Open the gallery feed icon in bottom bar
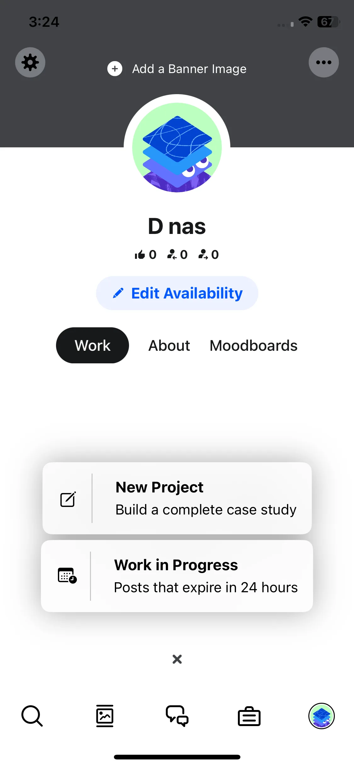 pyautogui.click(x=104, y=716)
